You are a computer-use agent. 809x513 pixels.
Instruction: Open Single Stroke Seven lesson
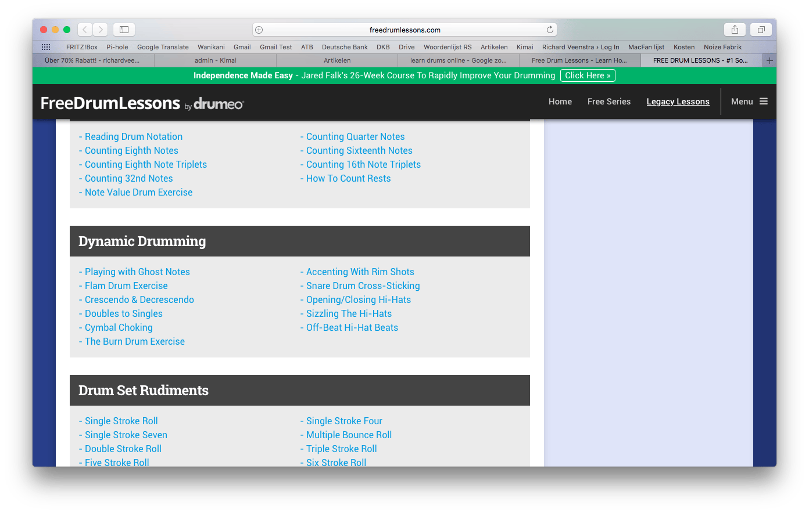click(x=126, y=435)
